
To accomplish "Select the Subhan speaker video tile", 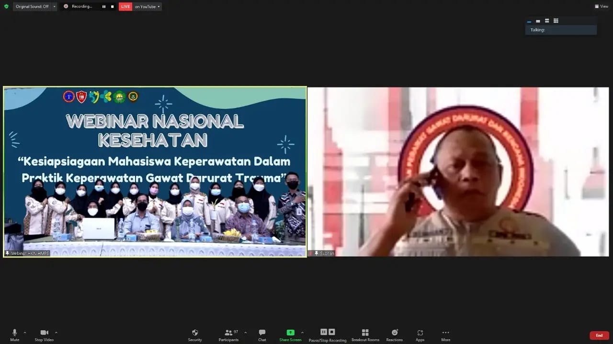I will pyautogui.click(x=458, y=172).
